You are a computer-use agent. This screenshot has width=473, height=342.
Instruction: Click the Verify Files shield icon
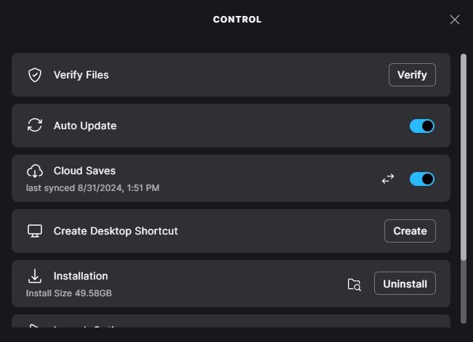click(35, 75)
